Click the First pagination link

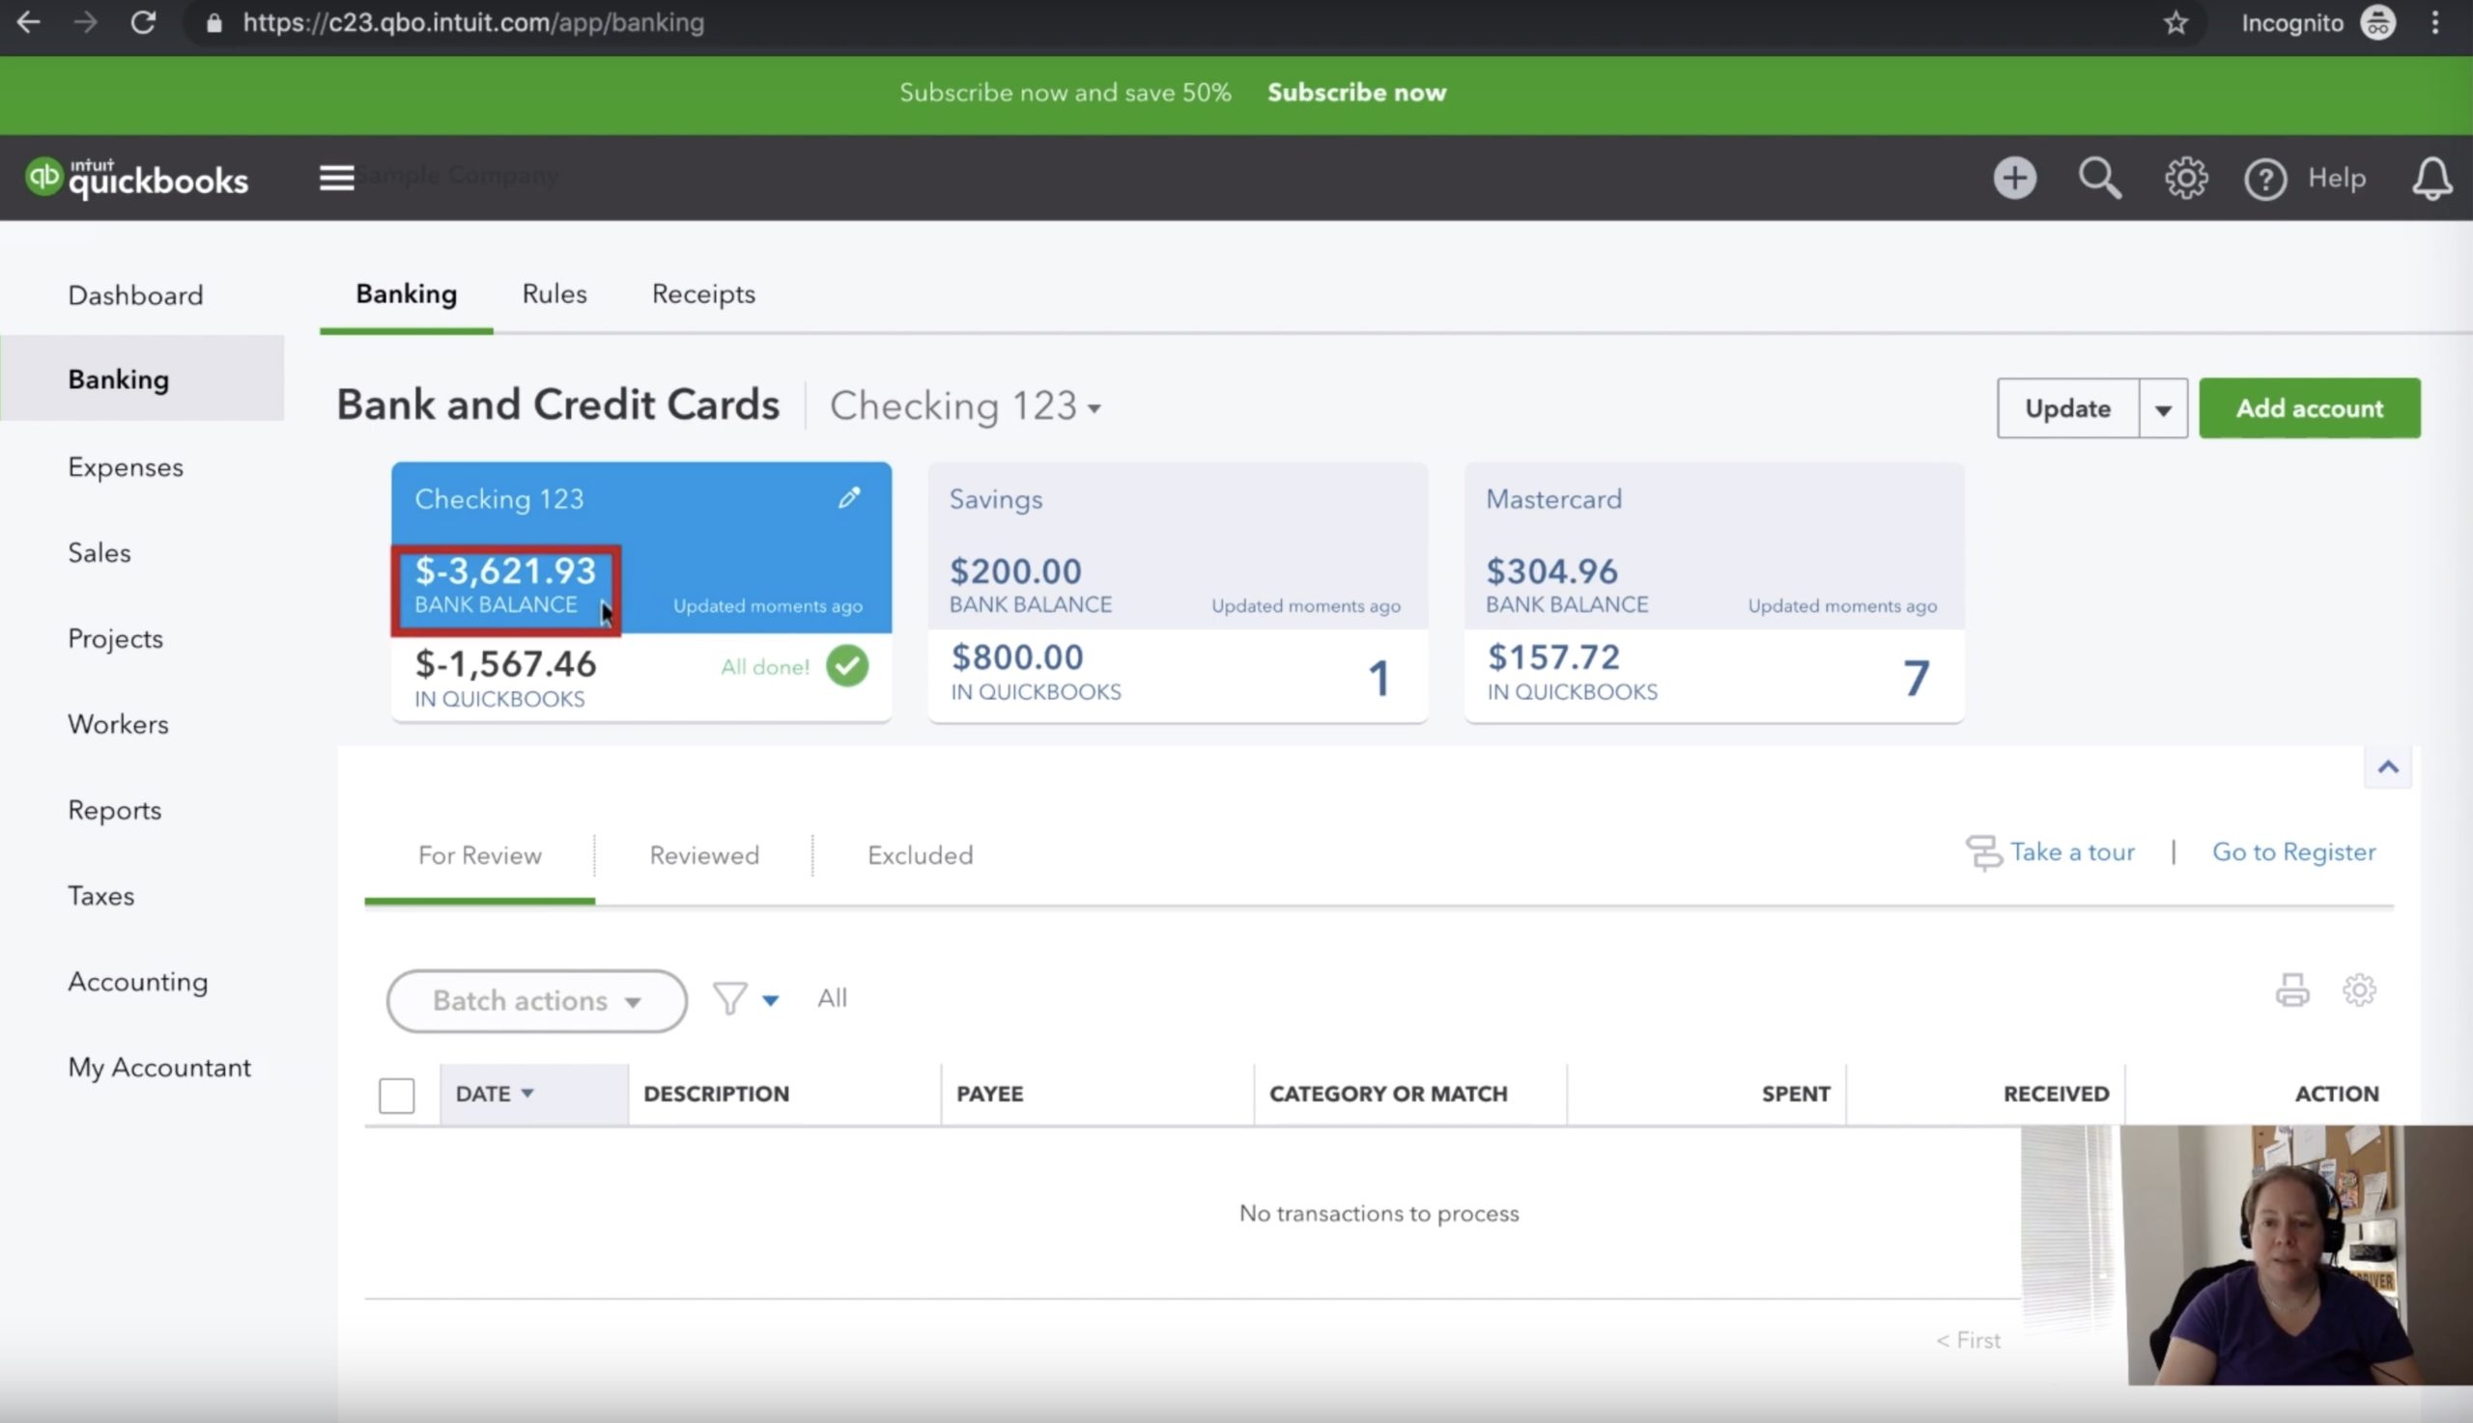click(1968, 1340)
